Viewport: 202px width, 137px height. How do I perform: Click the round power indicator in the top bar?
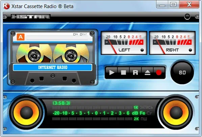(x=187, y=16)
